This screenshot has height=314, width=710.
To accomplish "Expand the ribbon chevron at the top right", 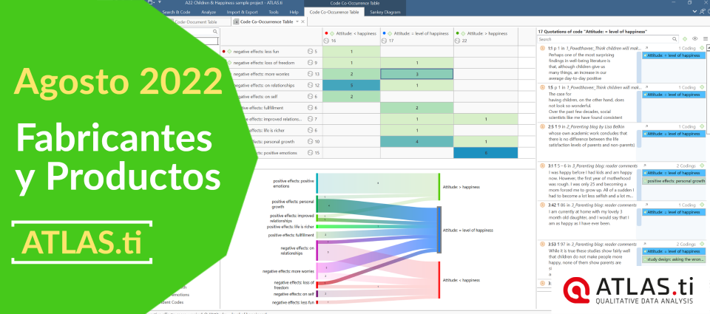I will click(x=694, y=13).
